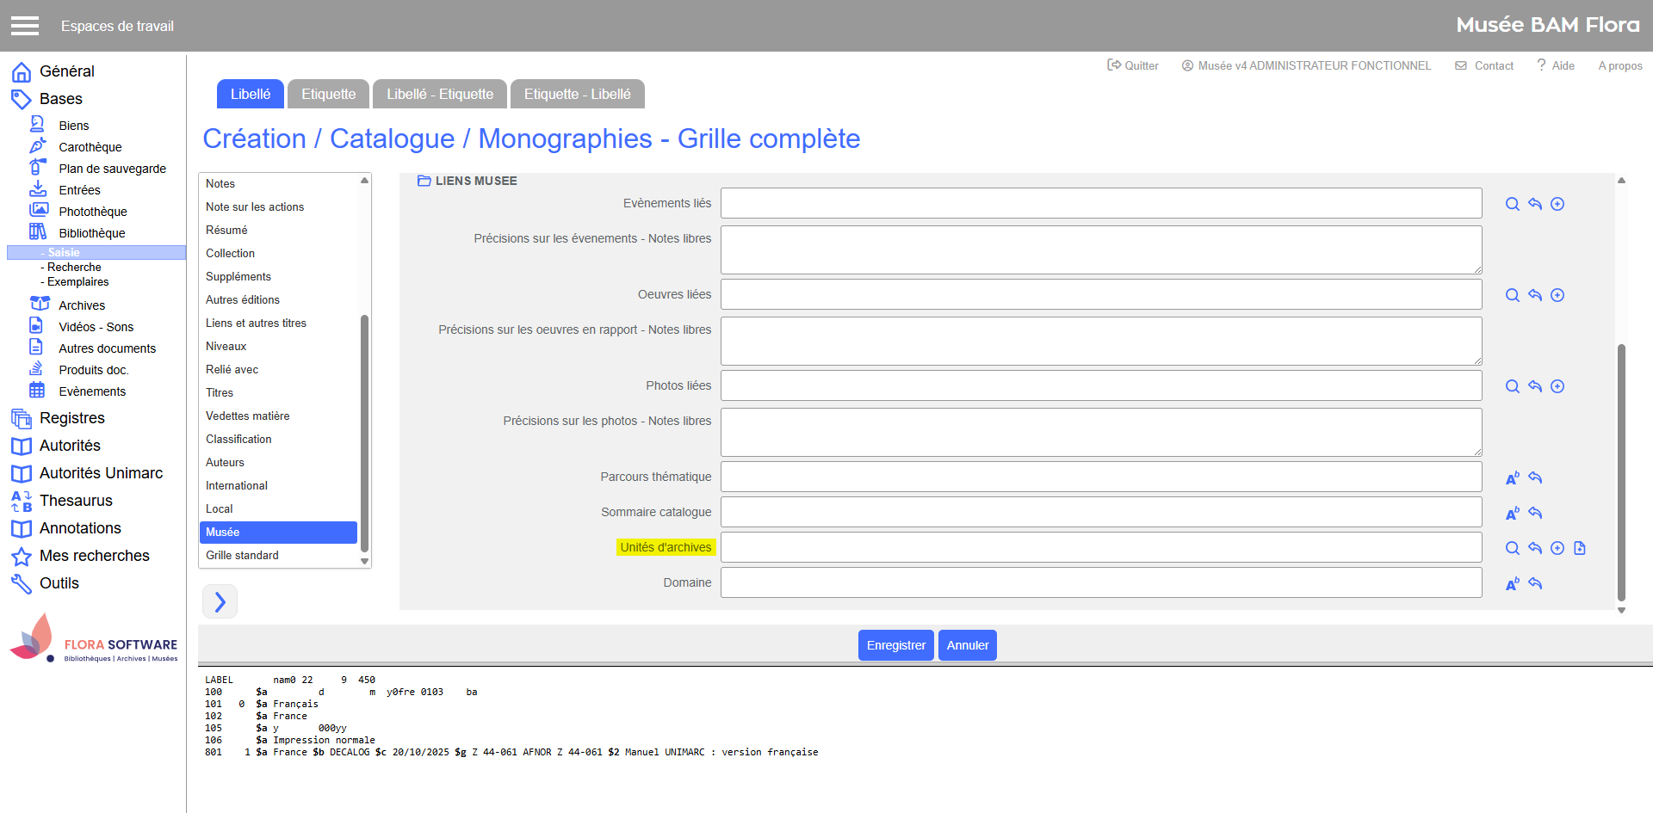Click undo arrow for Photos liées
The image size is (1653, 813).
(1534, 387)
